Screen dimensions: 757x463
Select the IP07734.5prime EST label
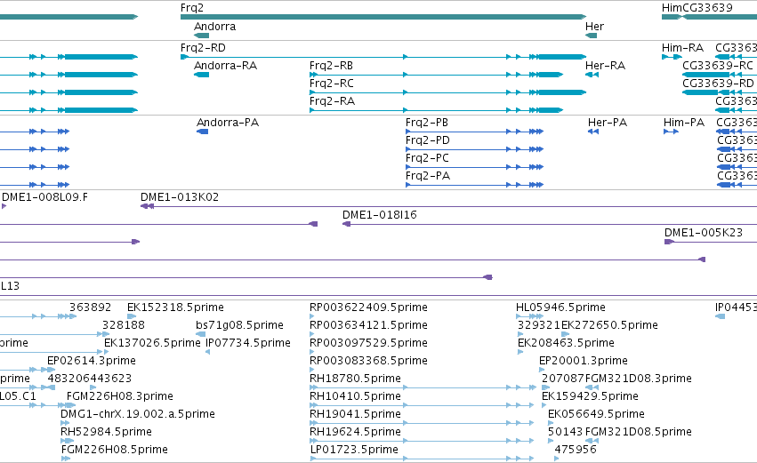point(248,343)
